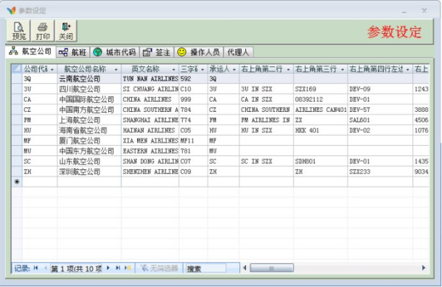Print records with 打印 button

pos(43,31)
